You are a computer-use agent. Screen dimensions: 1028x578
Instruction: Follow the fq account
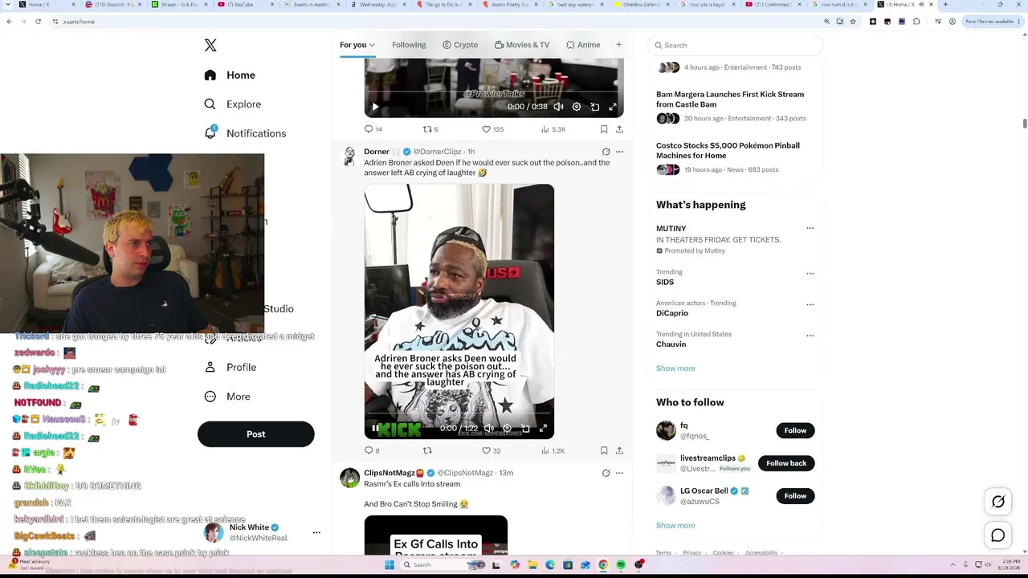click(795, 430)
